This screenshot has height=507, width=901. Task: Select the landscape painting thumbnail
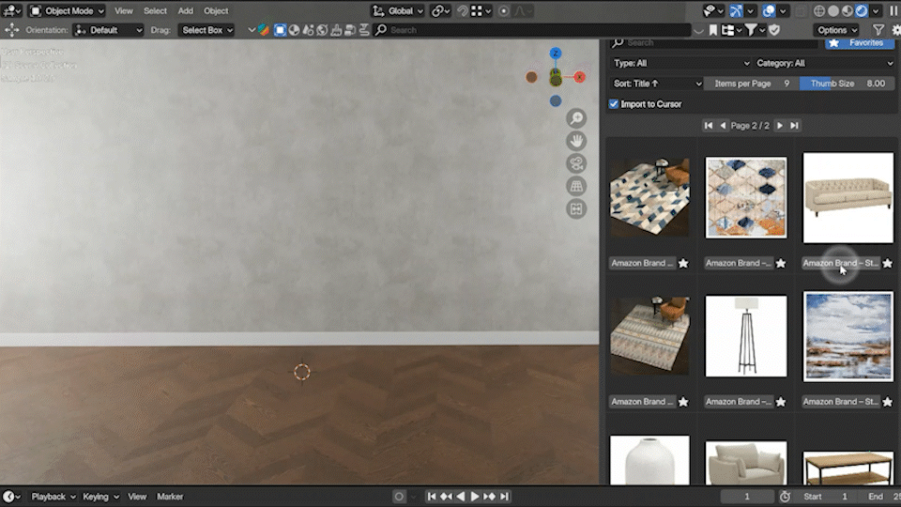coord(848,336)
